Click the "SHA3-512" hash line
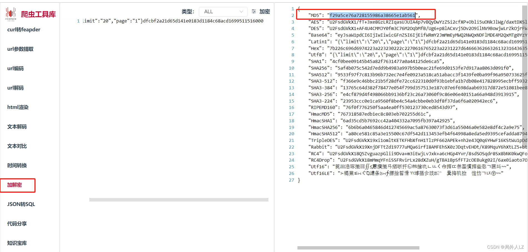The width and height of the screenshot is (528, 252). 417,81
